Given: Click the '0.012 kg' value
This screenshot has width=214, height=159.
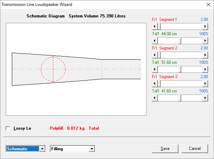Looking at the screenshot, I should coord(76,128).
